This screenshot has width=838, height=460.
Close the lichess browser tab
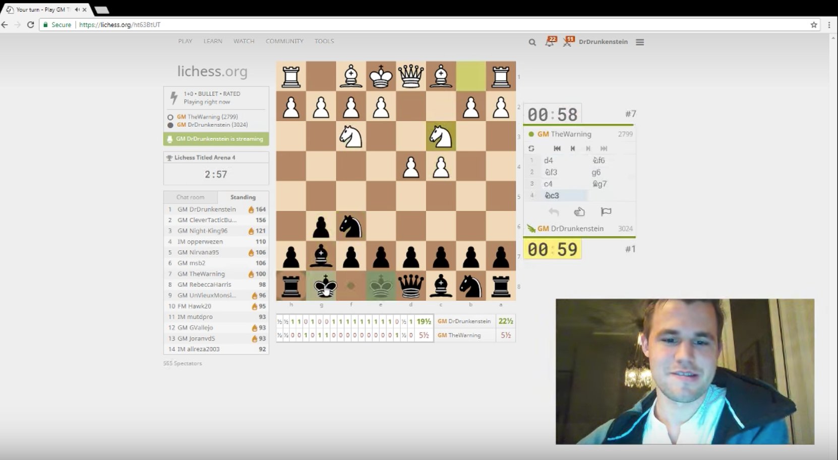pyautogui.click(x=85, y=10)
